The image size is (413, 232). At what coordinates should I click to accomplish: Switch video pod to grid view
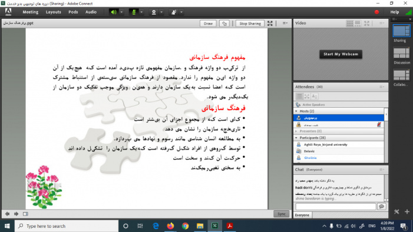pos(350,23)
